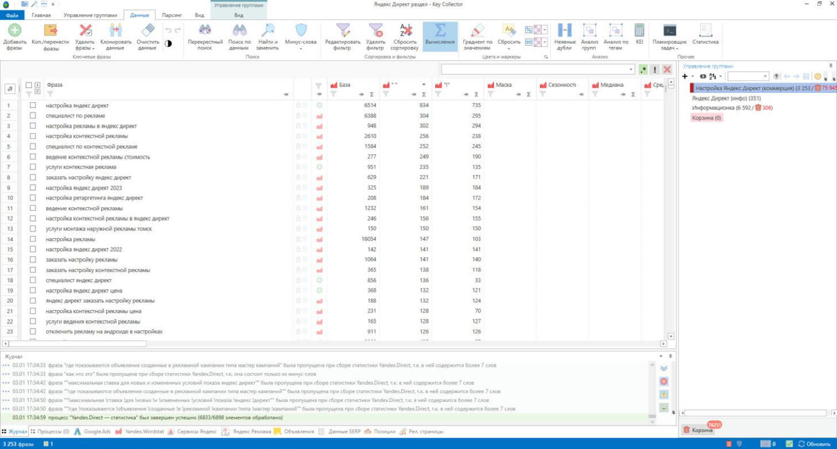Launch Клонировать данные
837x449 pixels.
[x=115, y=37]
